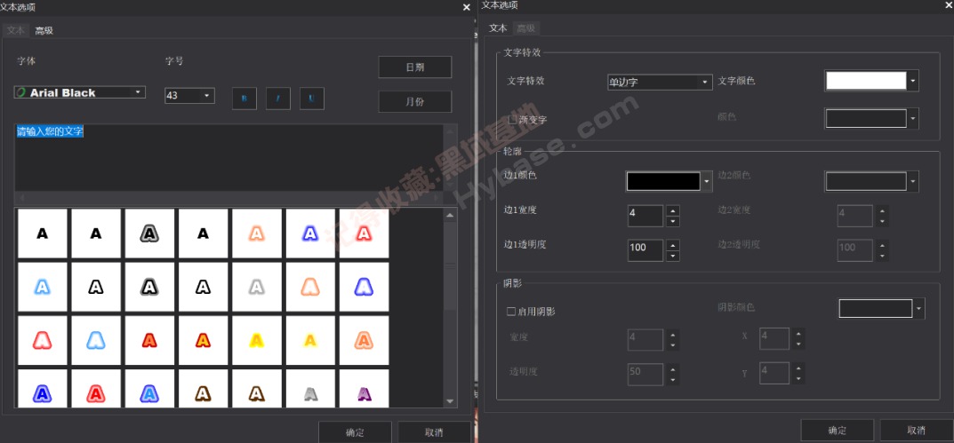The width and height of the screenshot is (954, 443).
Task: Increase 边2宽度 with its up arrow
Action: coord(882,211)
